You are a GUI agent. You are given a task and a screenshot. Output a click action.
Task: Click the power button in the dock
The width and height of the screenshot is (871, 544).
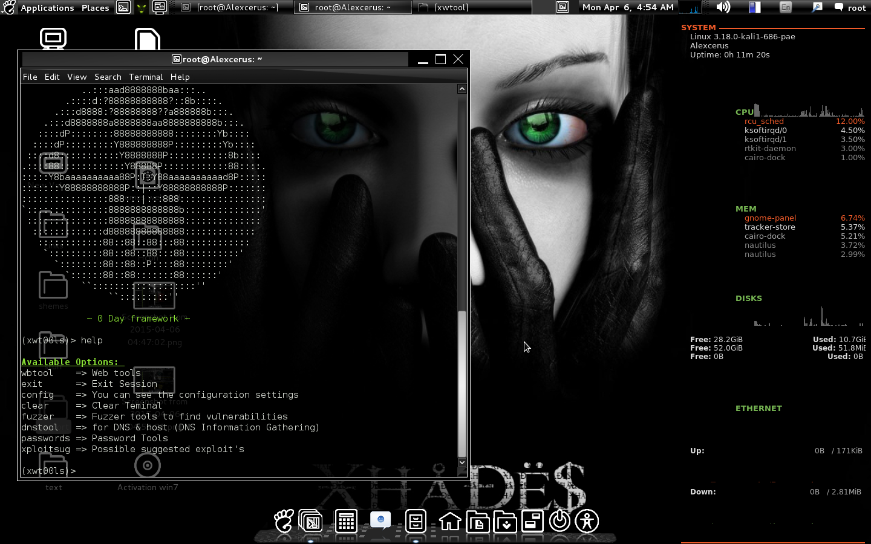pos(560,521)
